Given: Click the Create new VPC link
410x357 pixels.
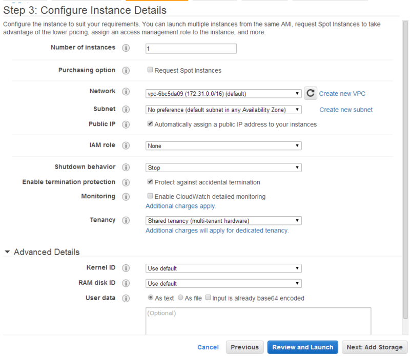Looking at the screenshot, I should 342,94.
